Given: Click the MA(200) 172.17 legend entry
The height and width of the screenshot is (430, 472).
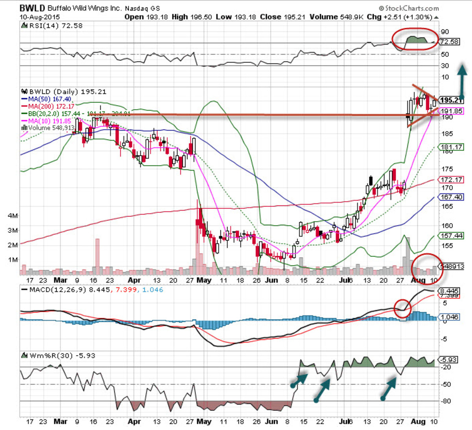Looking at the screenshot, I should [47, 106].
